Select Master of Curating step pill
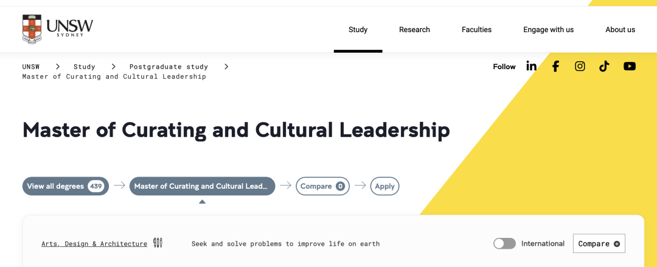 point(202,186)
